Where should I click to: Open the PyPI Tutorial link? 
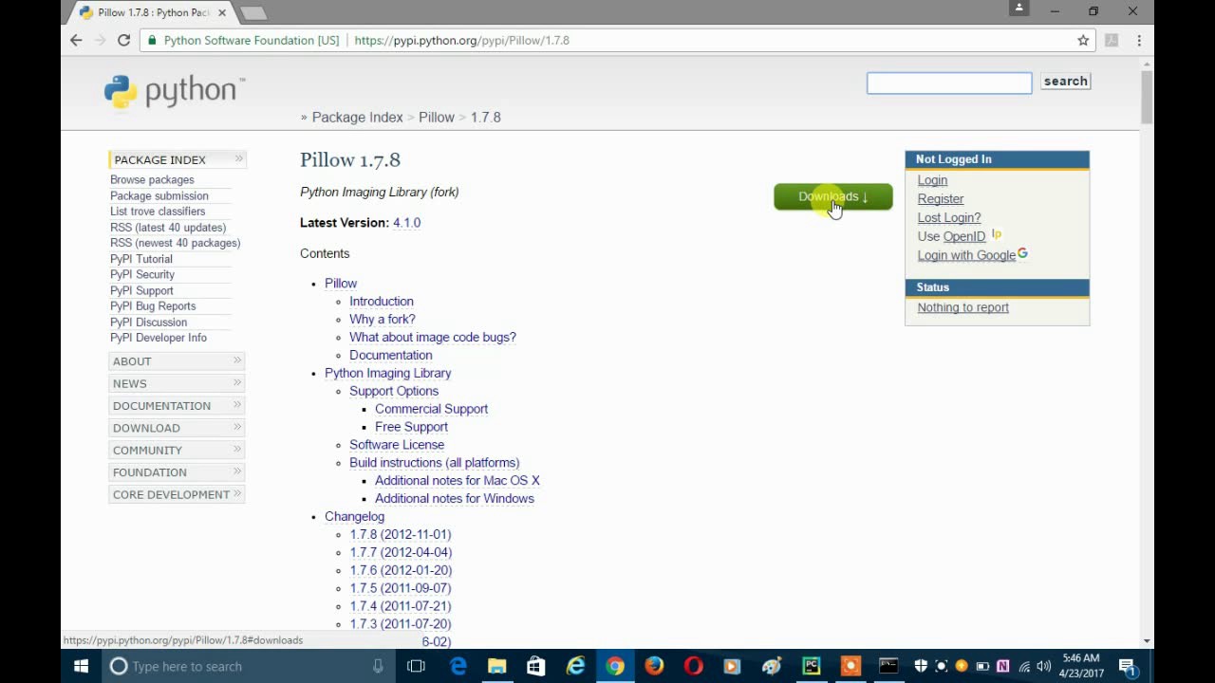pyautogui.click(x=141, y=258)
